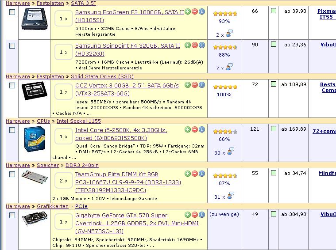Tick the row checkbox for Samsung EcoGreen F3
This screenshot has height=250, width=336.
click(x=12, y=12)
